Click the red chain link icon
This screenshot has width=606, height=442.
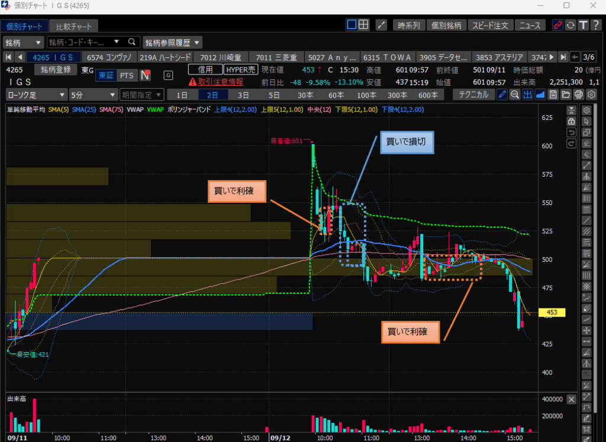point(557,25)
